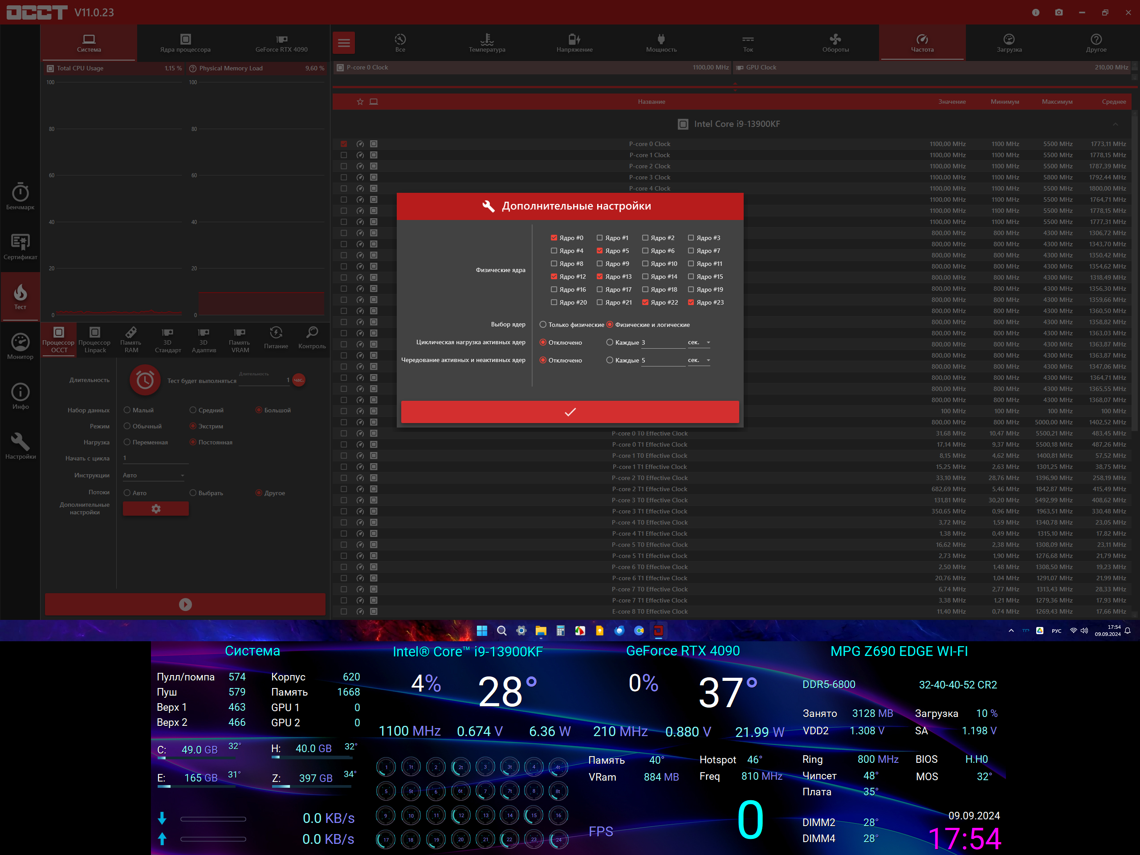Switch to the Температура tab
The image size is (1140, 855).
[487, 43]
